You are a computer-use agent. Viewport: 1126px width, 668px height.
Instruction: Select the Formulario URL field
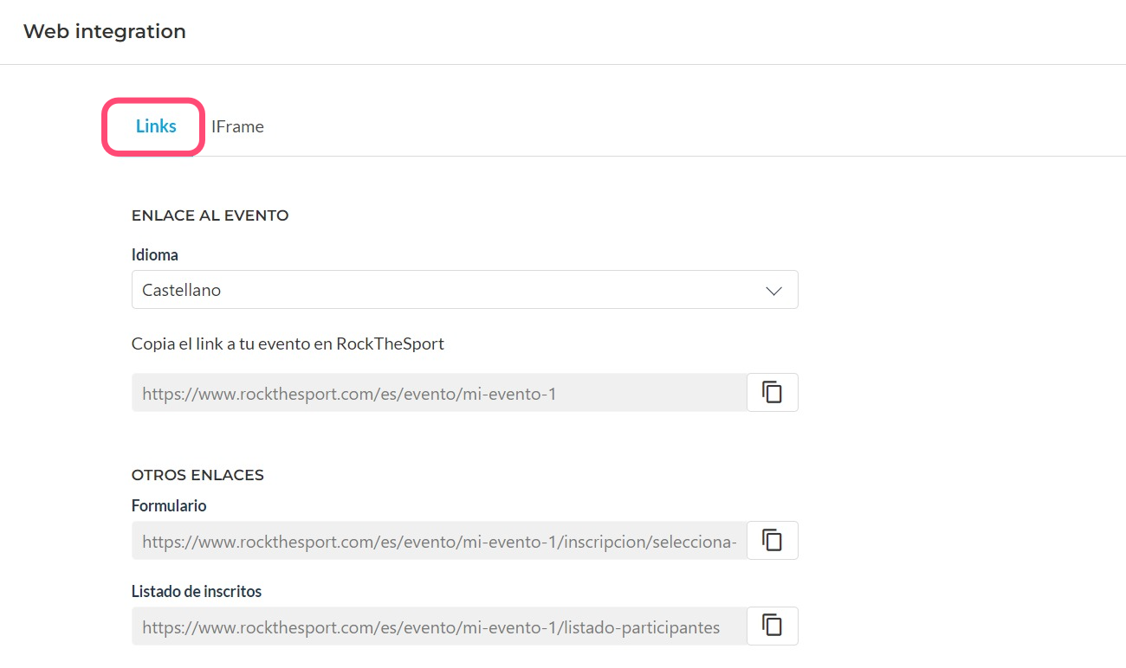(439, 541)
